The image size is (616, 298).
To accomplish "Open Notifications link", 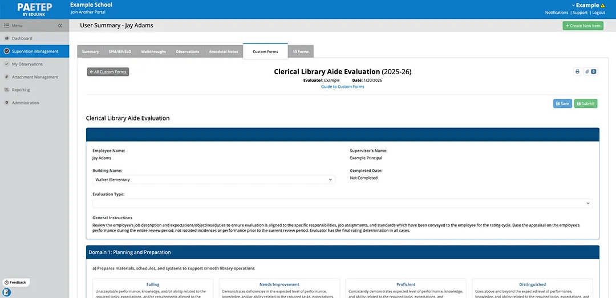I will pos(556,13).
